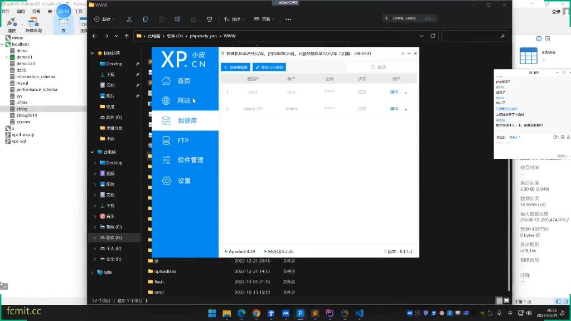Screen dimensions: 571x321
Task: Click the Up arrow in Explorer navigation
Action: pos(127,36)
